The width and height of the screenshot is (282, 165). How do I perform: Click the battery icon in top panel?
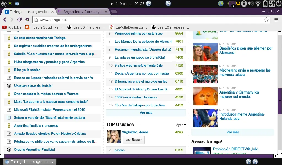coord(265,4)
